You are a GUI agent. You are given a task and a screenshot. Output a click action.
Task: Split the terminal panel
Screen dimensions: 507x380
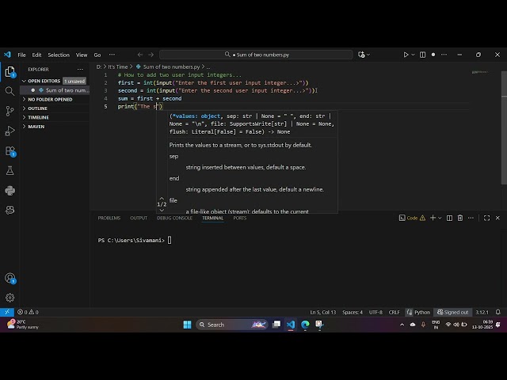tap(449, 218)
